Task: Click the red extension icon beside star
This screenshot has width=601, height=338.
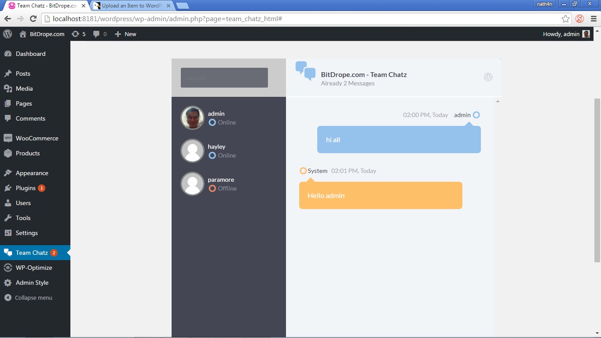Action: (580, 18)
